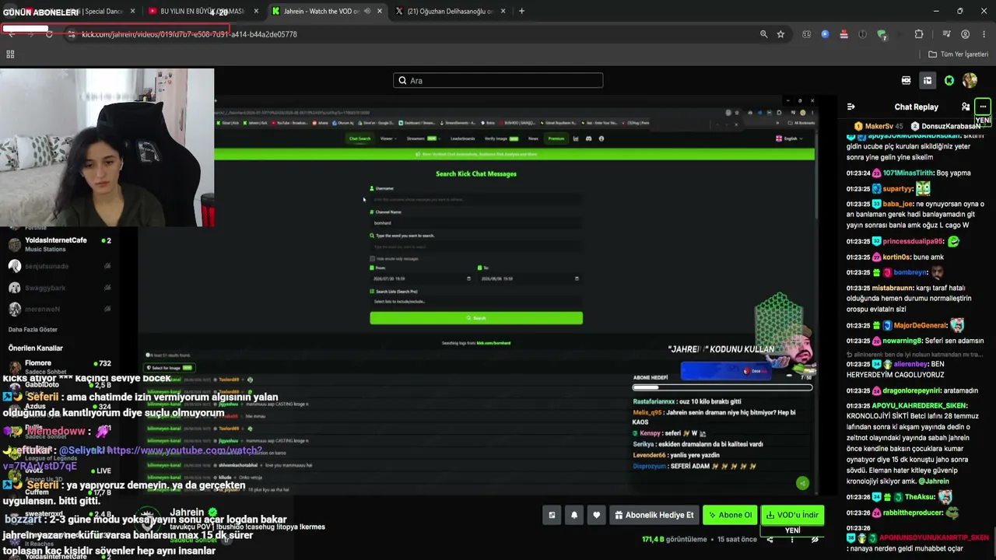Click username bombreyn in chat
Viewport: 996px width, 560px height.
click(910, 272)
